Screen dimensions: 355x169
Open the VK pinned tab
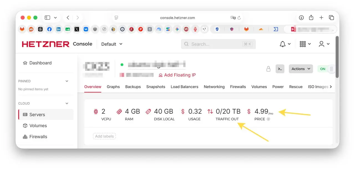pos(86,29)
